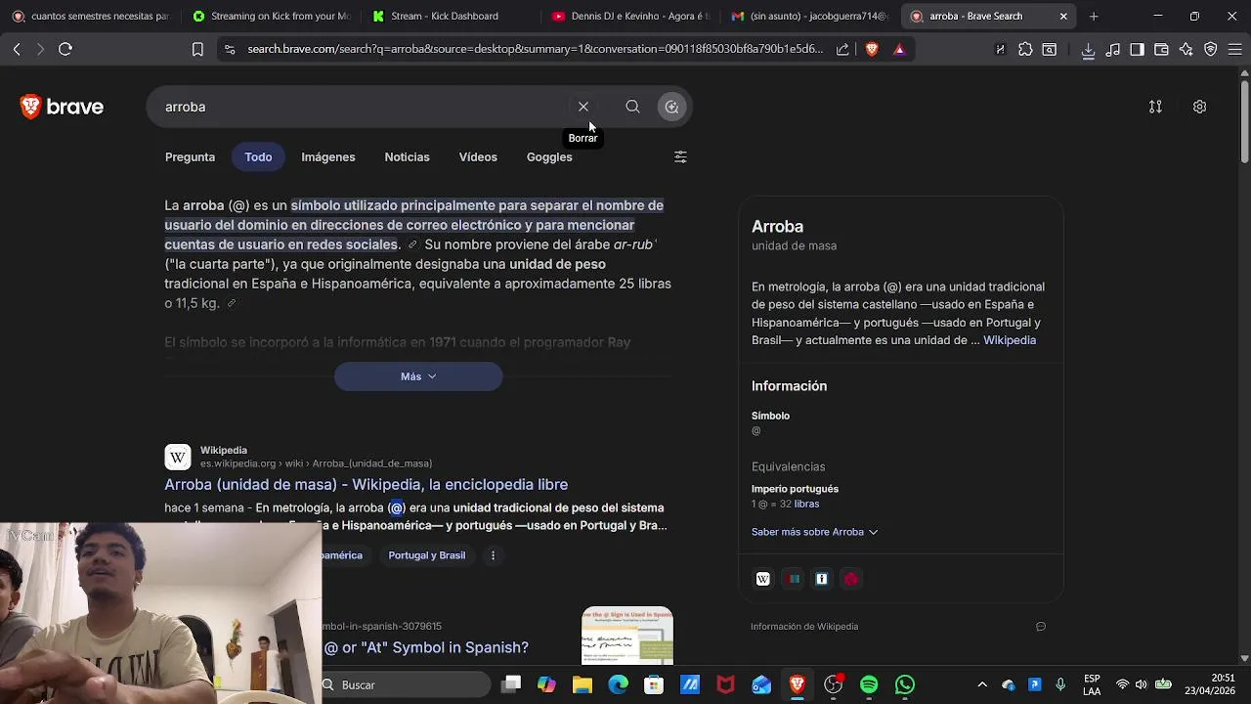Open the extensions puzzle icon
The height and width of the screenshot is (704, 1251).
coord(1025,49)
